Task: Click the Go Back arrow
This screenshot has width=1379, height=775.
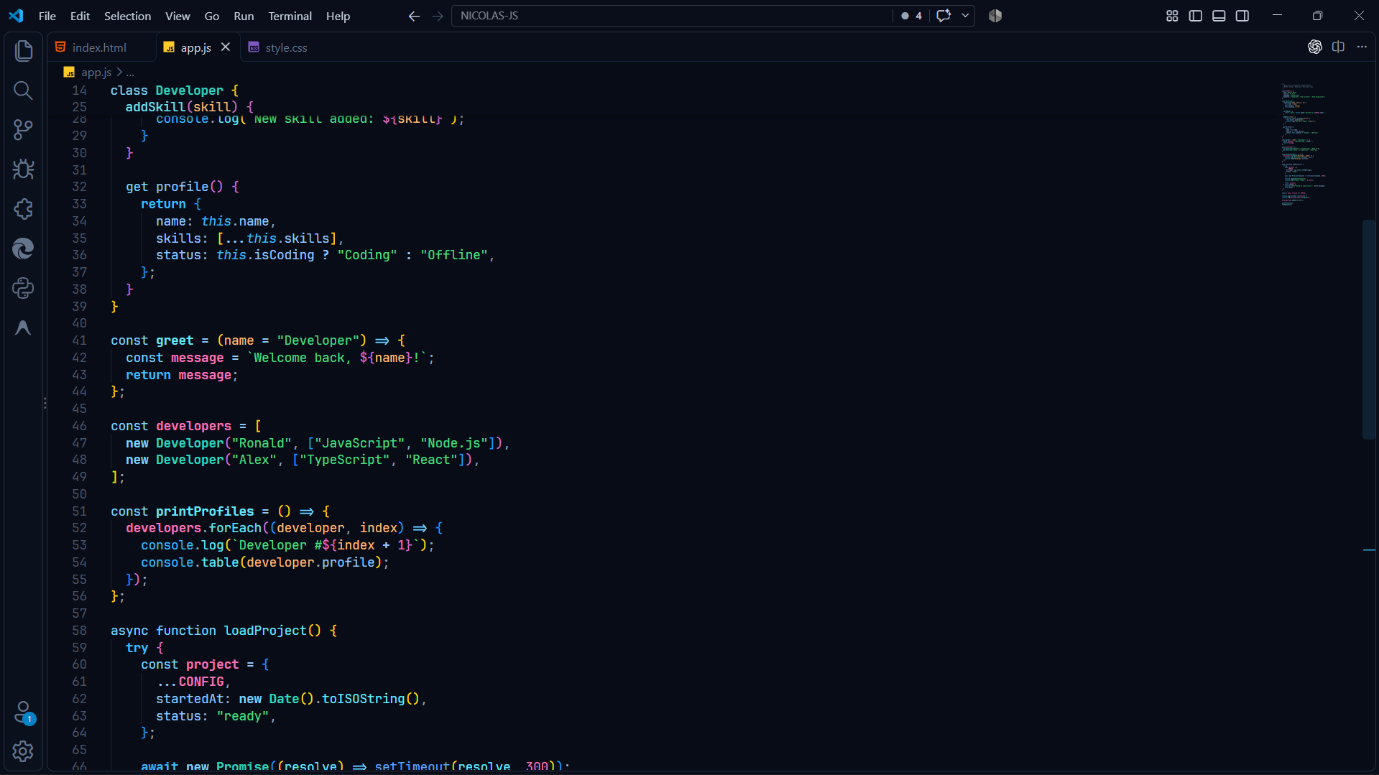Action: click(x=414, y=16)
